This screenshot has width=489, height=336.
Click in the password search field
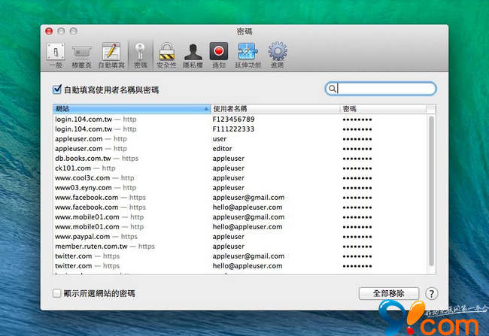(385, 89)
